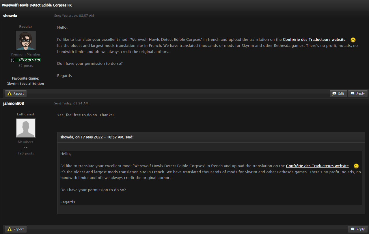Open showda's profile from the username
The height and width of the screenshot is (234, 369).
[x=10, y=16]
